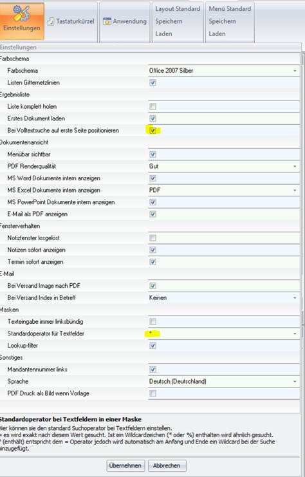305x477 pixels.
Task: Select Laden under Menü Standard
Action: coord(217,33)
